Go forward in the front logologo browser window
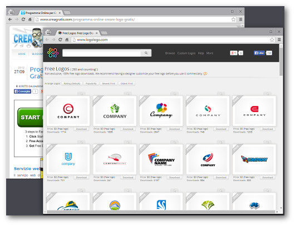 tap(53, 39)
